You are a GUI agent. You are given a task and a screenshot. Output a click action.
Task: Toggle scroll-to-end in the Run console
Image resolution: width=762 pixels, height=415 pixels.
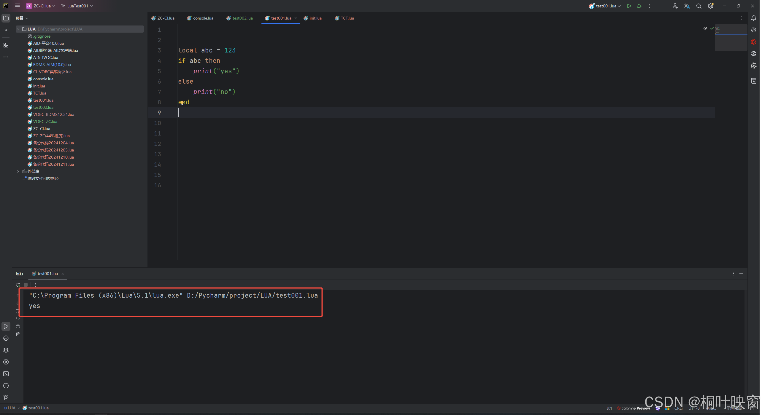18,318
